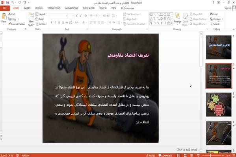The height and width of the screenshot is (157, 236).
Task: Open the Select dropdown in Editing
Action: click(216, 24)
